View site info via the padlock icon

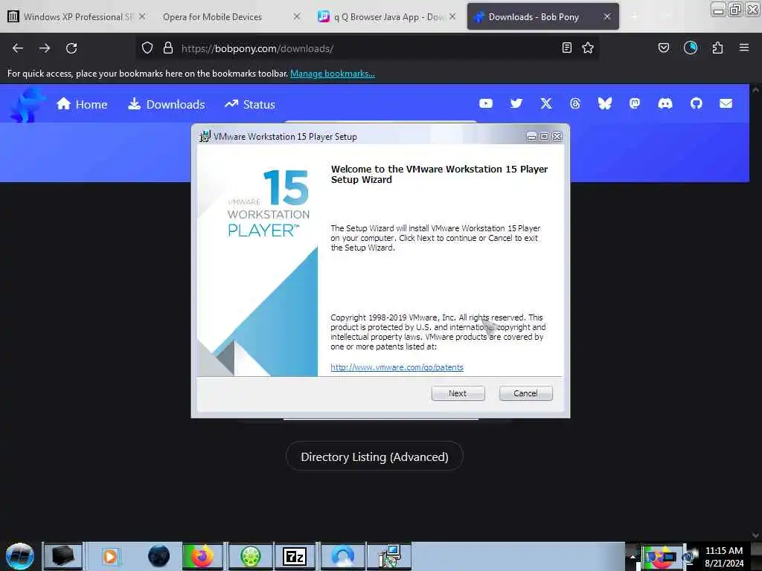click(x=168, y=48)
